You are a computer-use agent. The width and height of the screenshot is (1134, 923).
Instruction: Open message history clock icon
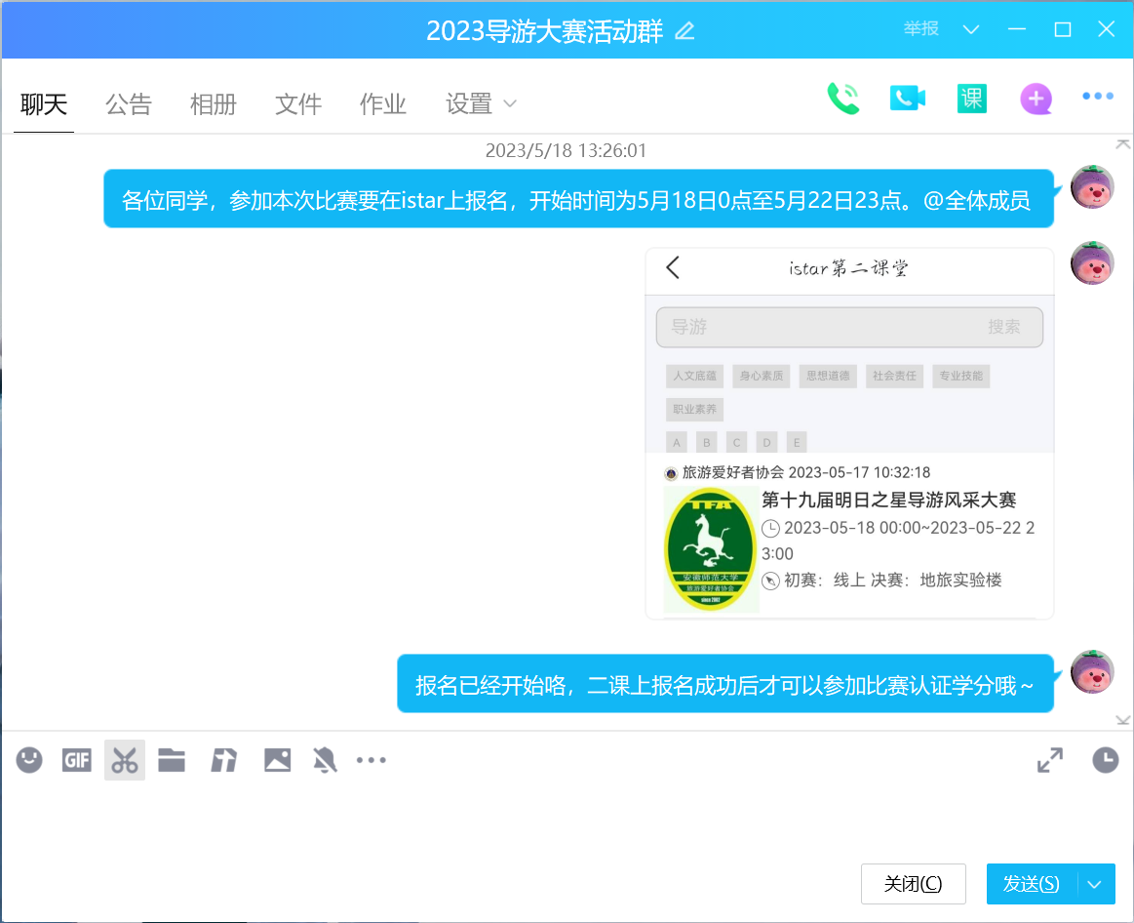(1105, 760)
